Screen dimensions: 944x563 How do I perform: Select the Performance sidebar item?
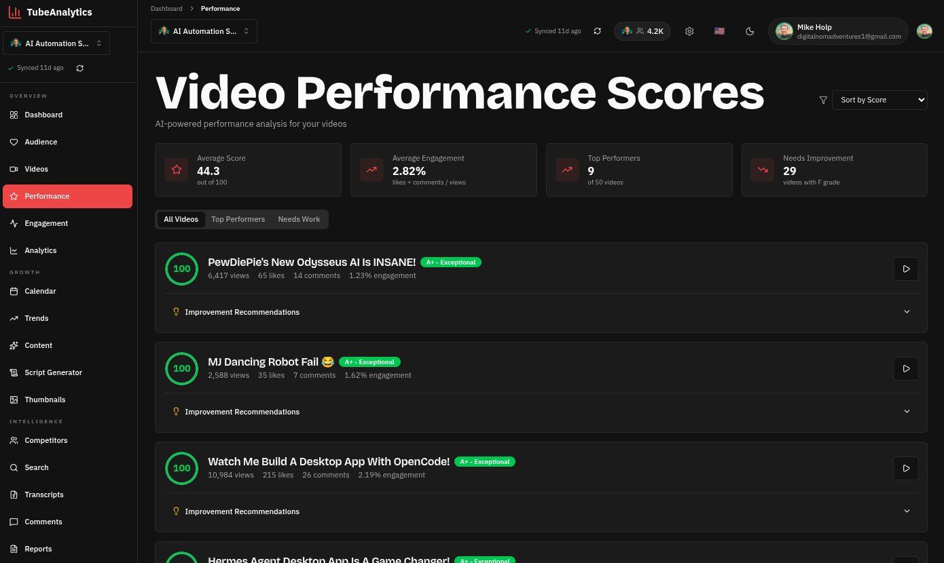click(67, 196)
